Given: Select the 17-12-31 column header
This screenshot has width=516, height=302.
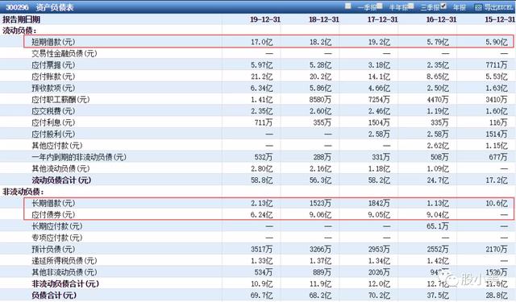Looking at the screenshot, I should coord(383,19).
